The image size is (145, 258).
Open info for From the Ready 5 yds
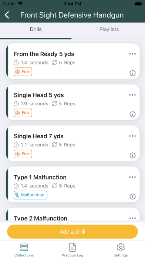(132, 73)
